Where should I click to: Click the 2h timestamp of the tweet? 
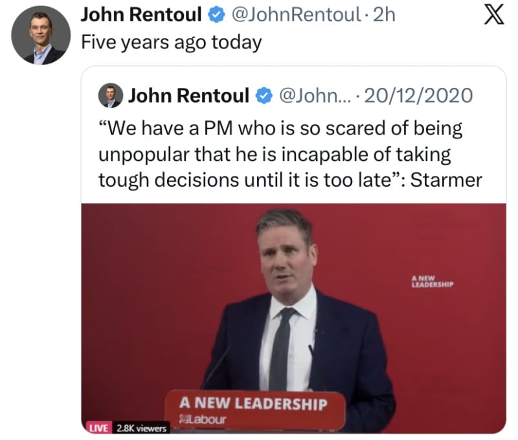click(384, 15)
